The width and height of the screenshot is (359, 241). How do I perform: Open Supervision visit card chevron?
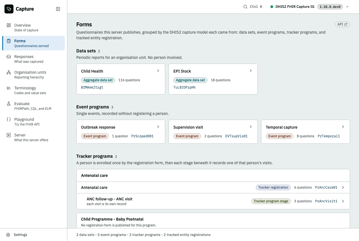coord(251,127)
